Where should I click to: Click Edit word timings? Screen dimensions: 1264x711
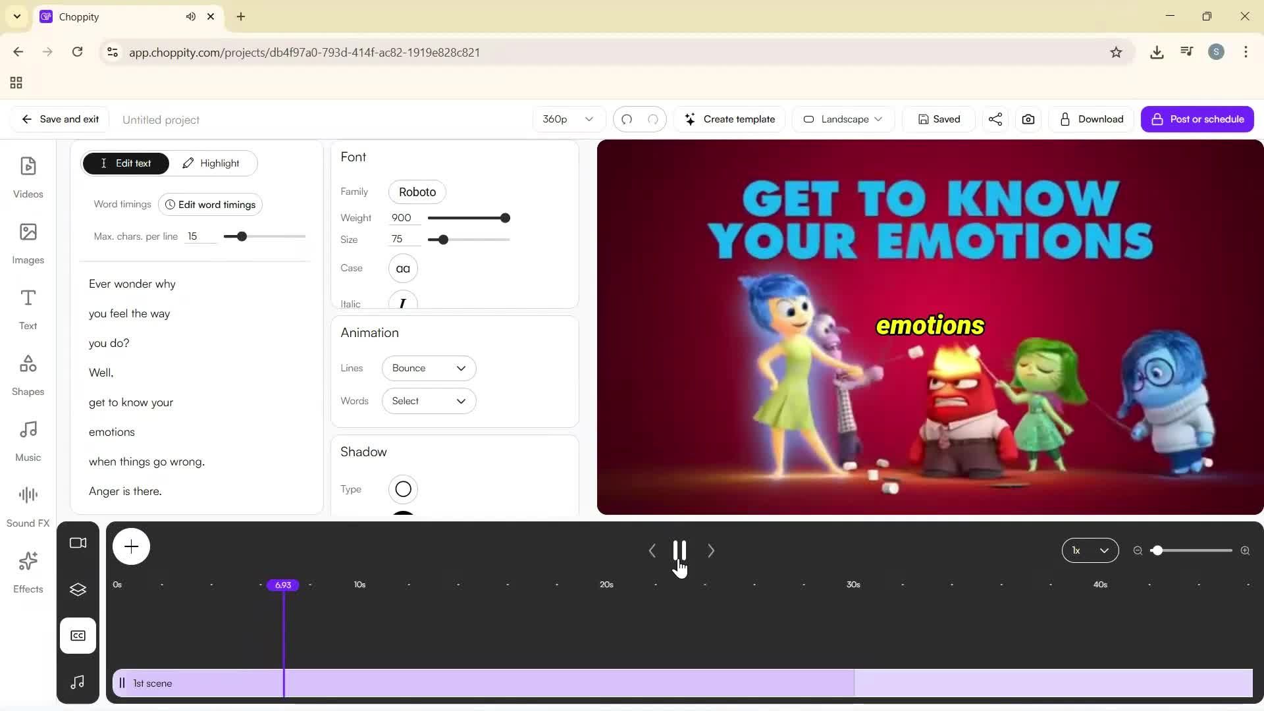coord(209,204)
